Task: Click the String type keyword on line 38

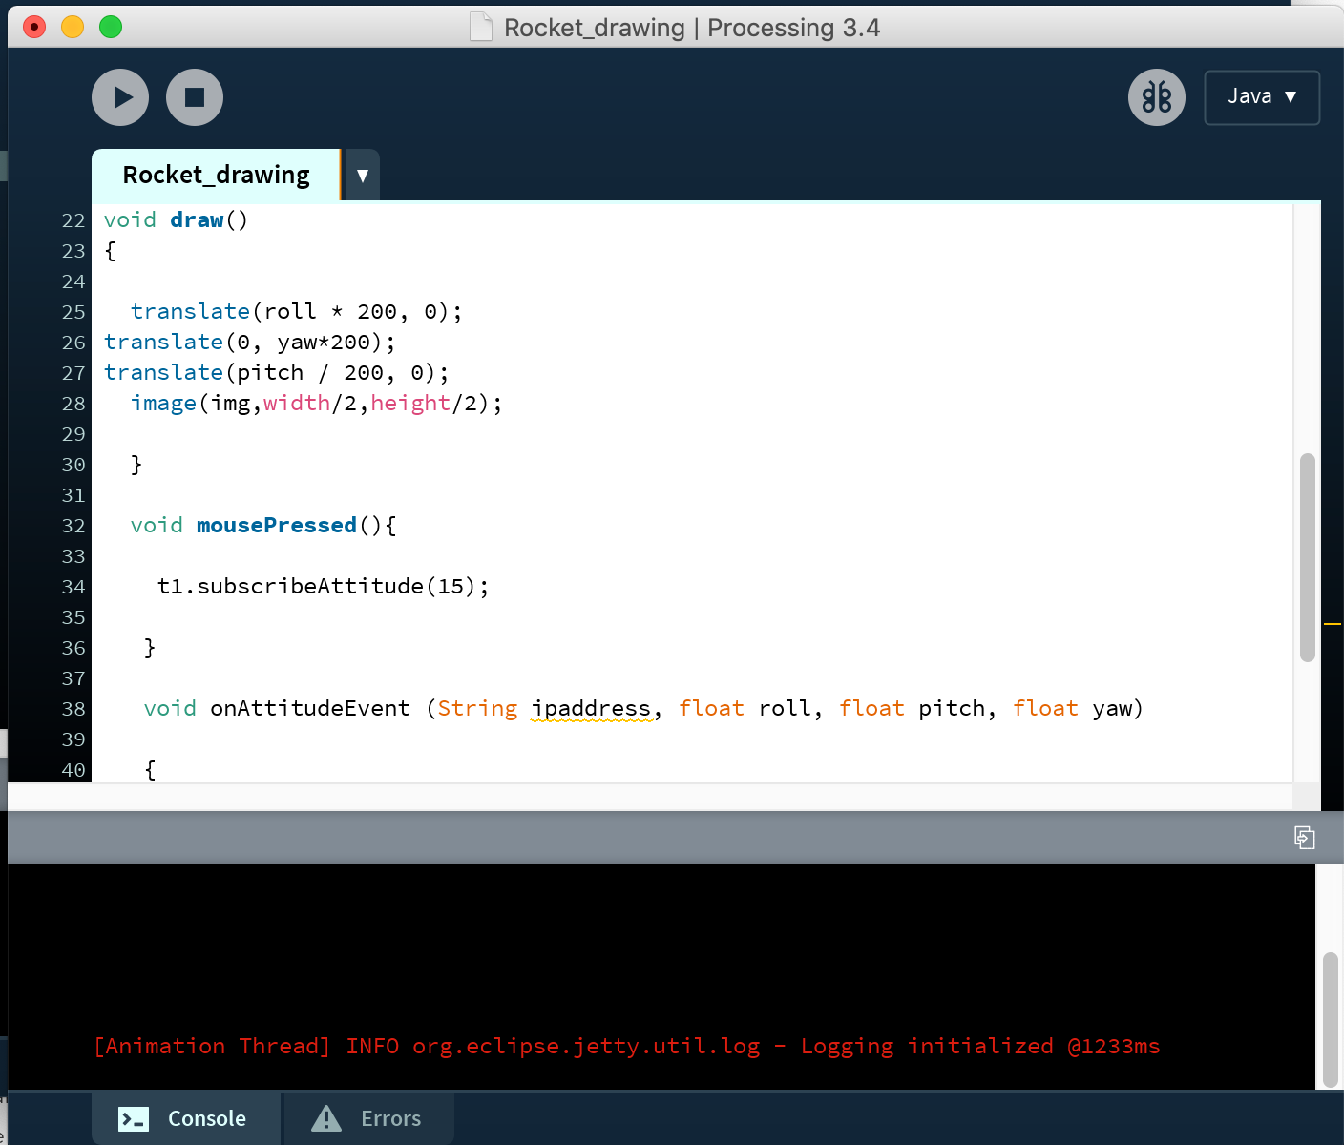Action: tap(477, 709)
